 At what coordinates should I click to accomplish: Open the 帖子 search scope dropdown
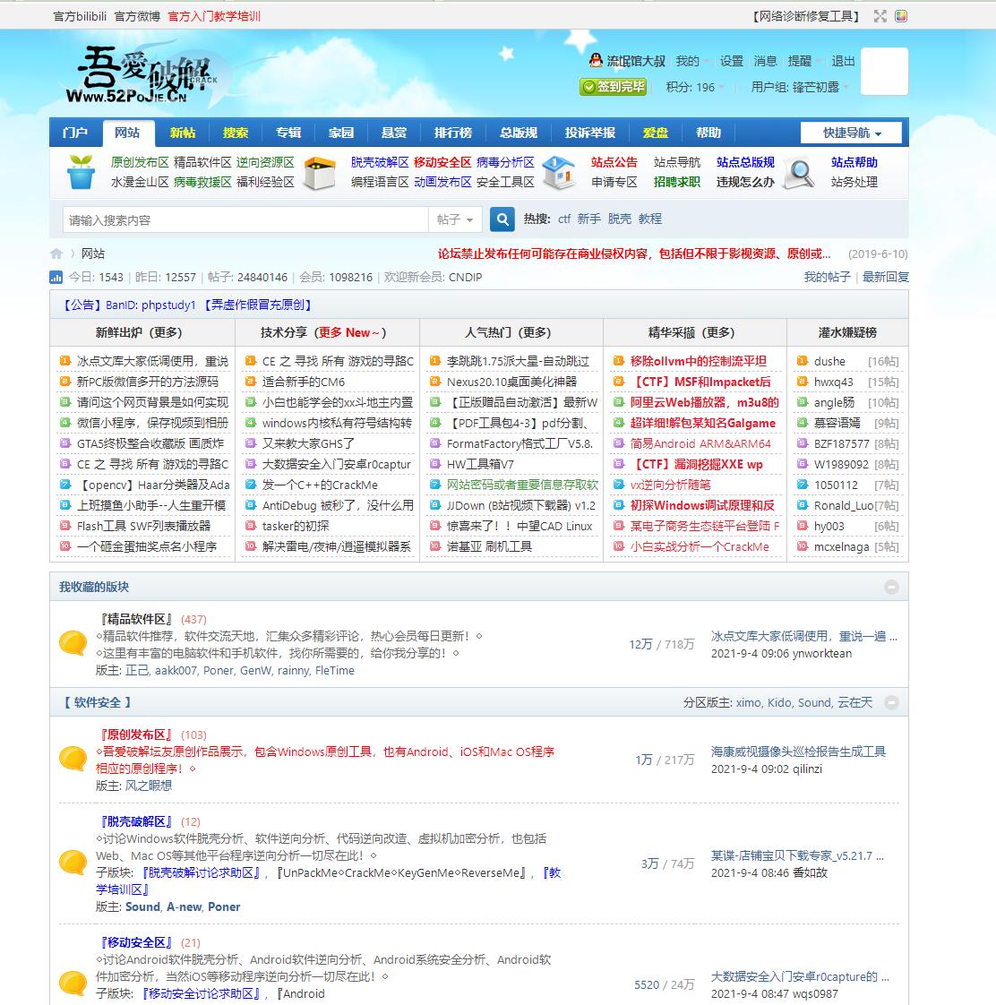coord(455,218)
